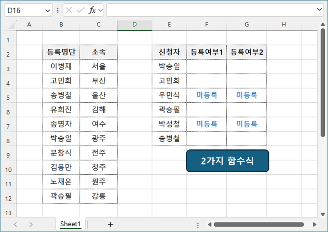The height and width of the screenshot is (232, 328).
Task: Click inside the formula bar input field
Action: tap(209, 10)
